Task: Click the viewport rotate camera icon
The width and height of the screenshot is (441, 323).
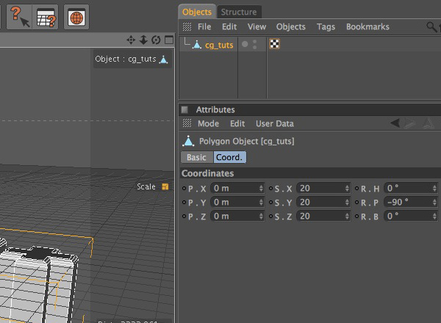Action: pyautogui.click(x=156, y=40)
